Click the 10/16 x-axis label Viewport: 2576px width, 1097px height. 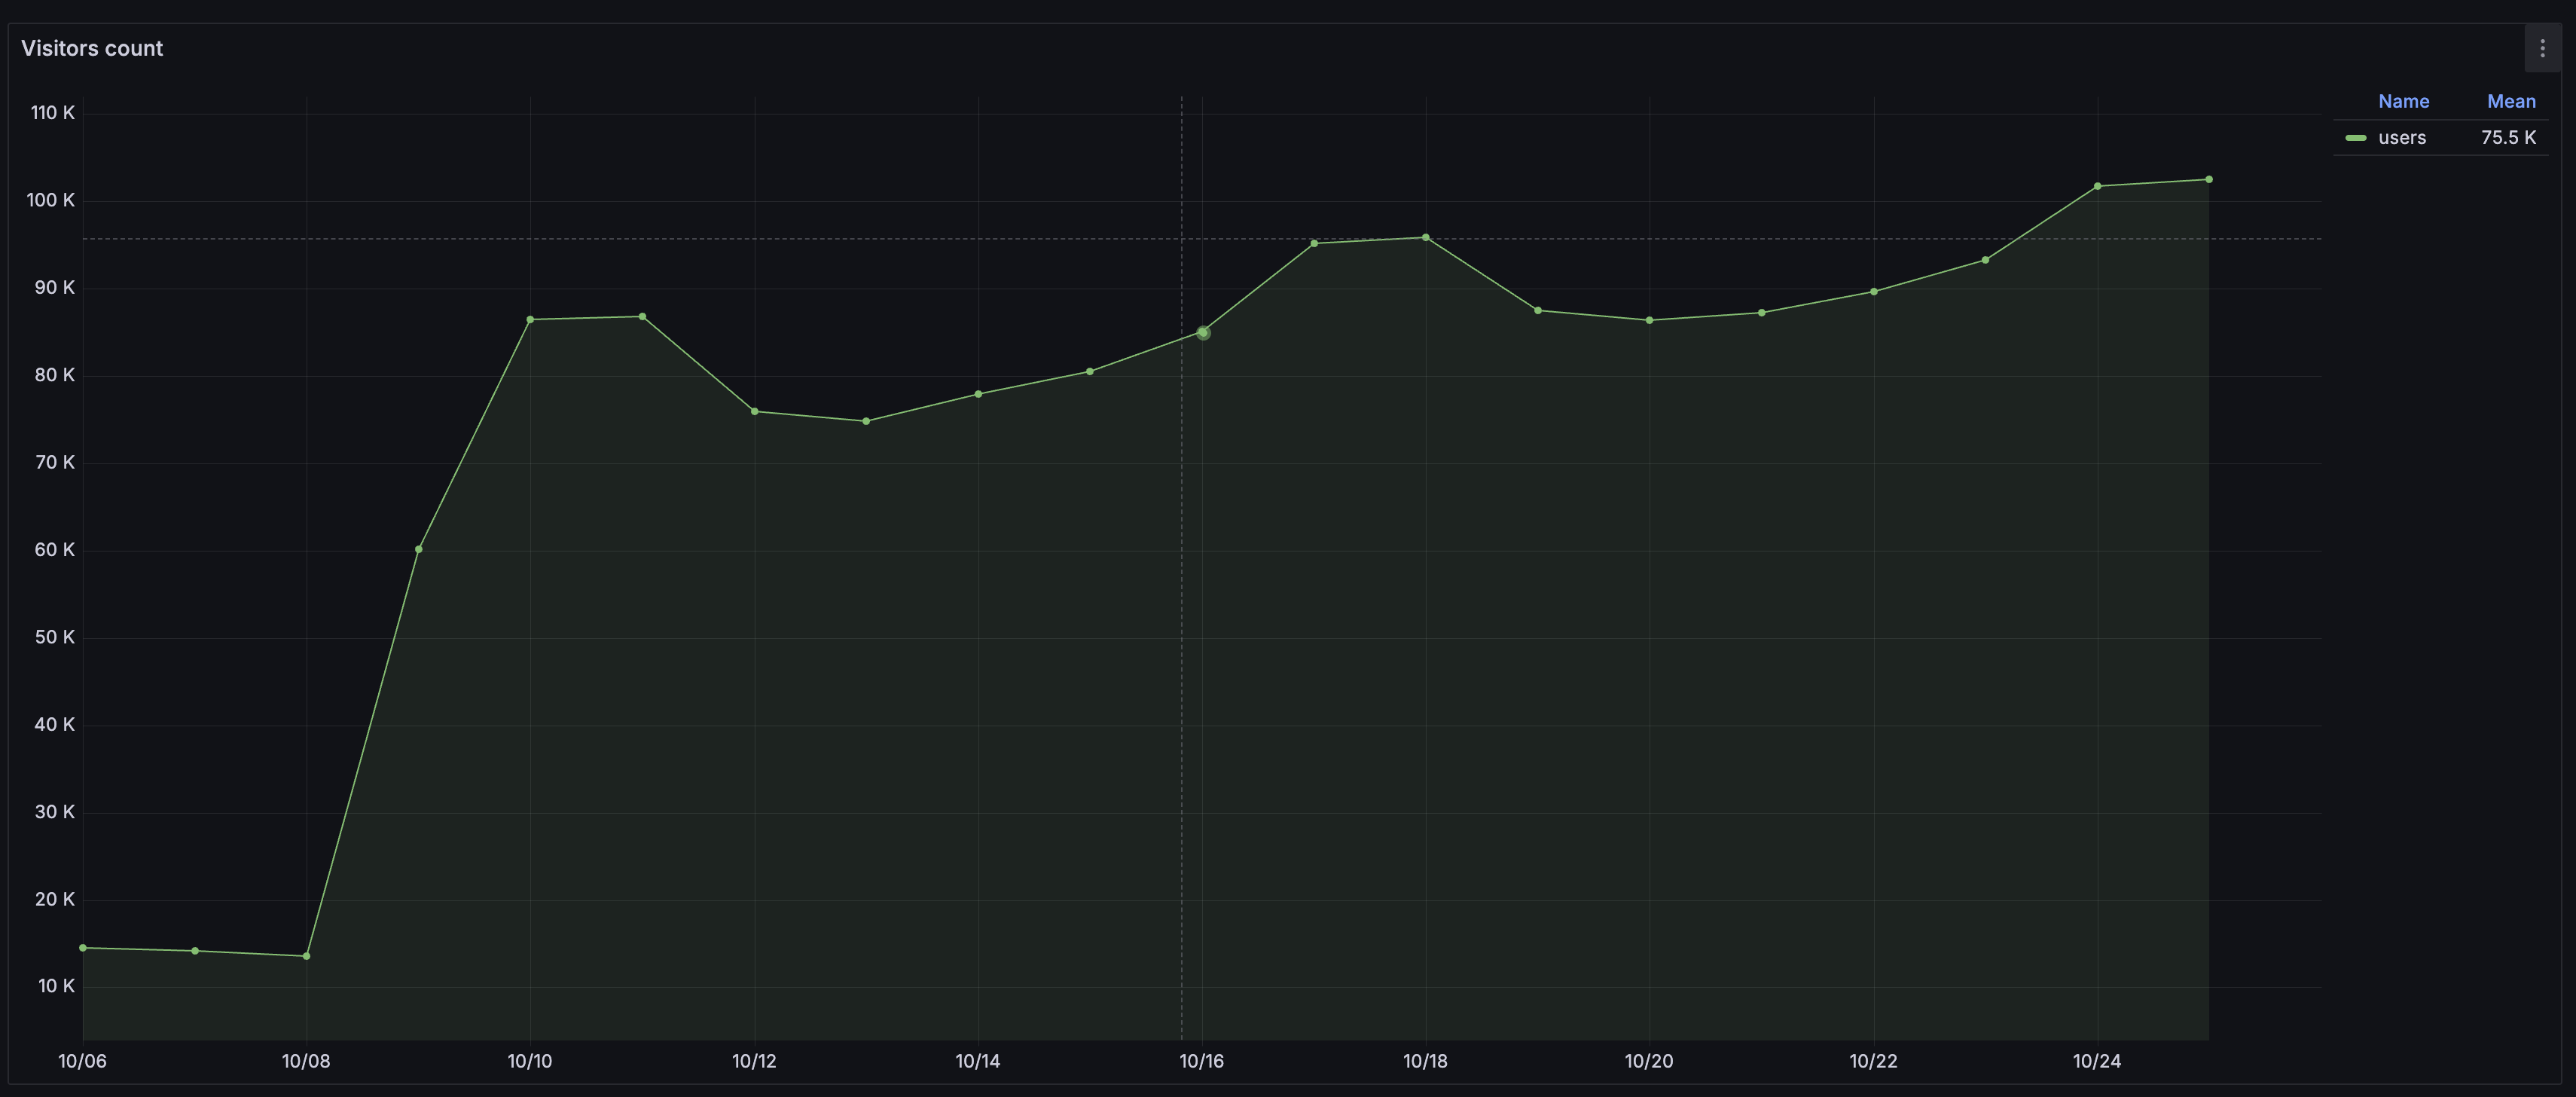point(1201,1061)
